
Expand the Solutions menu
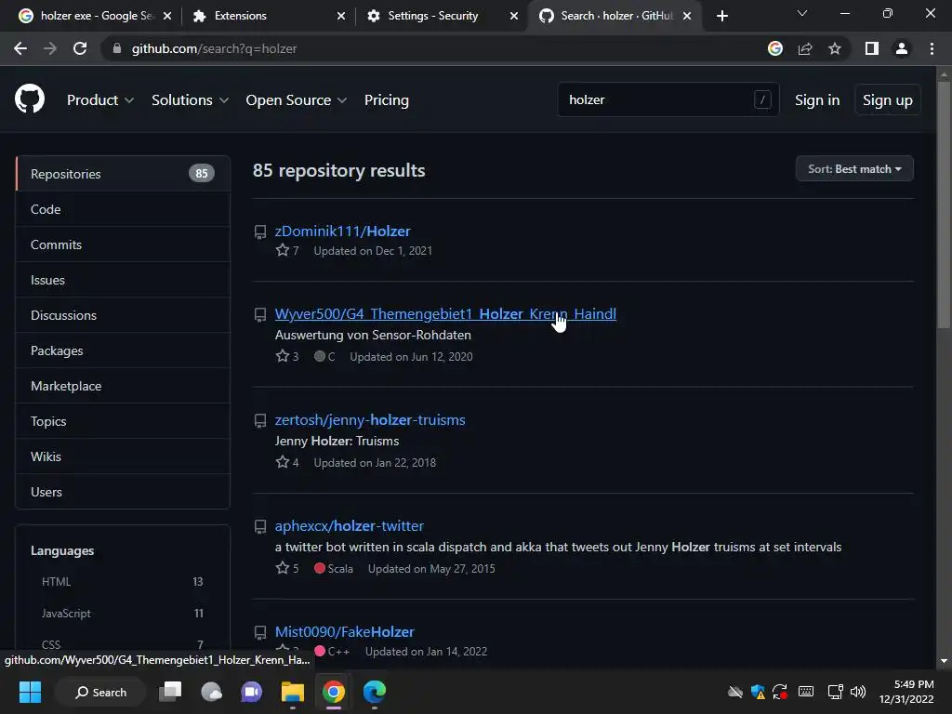click(190, 100)
